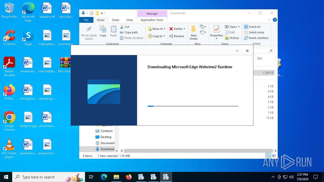Click Quick Access properties checkmark icon
Image resolution: width=324 pixels, height=182 pixels.
pyautogui.click(x=91, y=13)
